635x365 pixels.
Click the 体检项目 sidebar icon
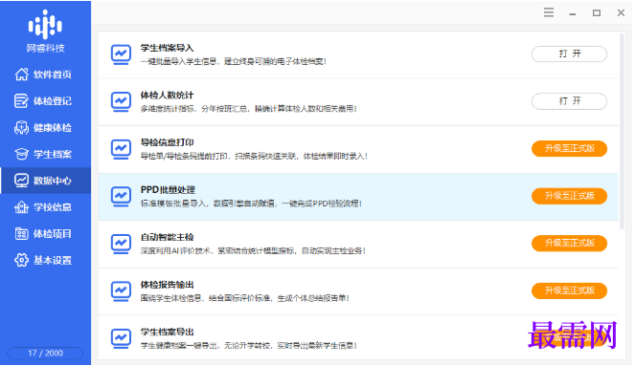[21, 234]
